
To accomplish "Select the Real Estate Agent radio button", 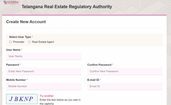I will (29, 42).
